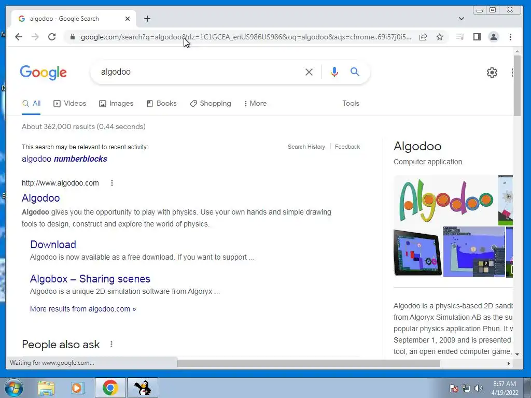Submit search with the magnifying glass icon
Viewport: 531px width, 398px height.
pyautogui.click(x=355, y=72)
